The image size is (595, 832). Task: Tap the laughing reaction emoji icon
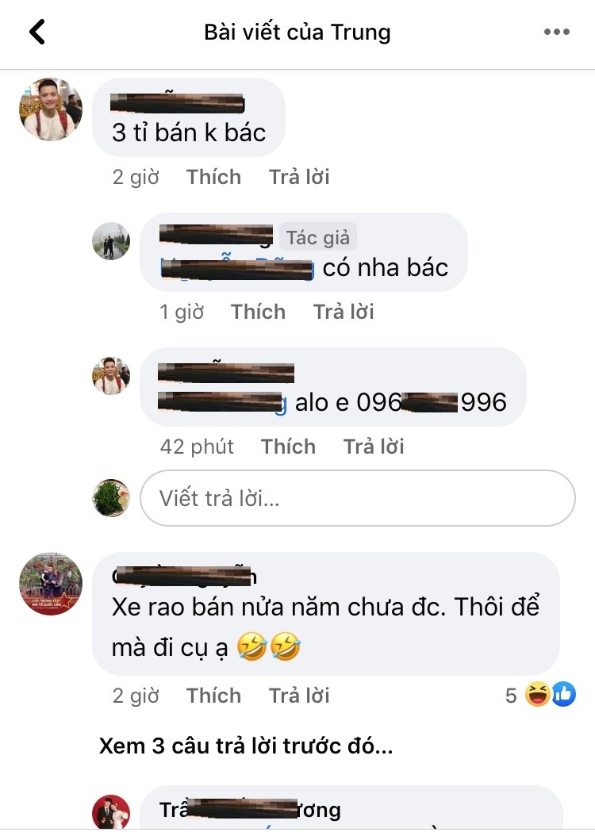click(x=537, y=695)
